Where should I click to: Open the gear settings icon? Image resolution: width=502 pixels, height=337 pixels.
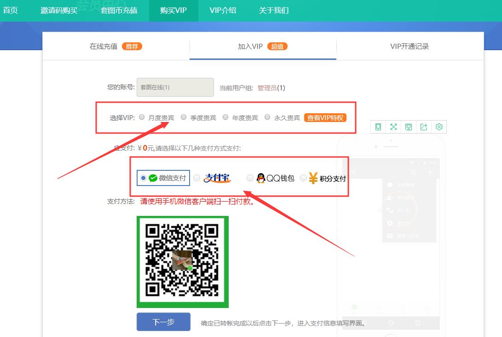[x=439, y=127]
